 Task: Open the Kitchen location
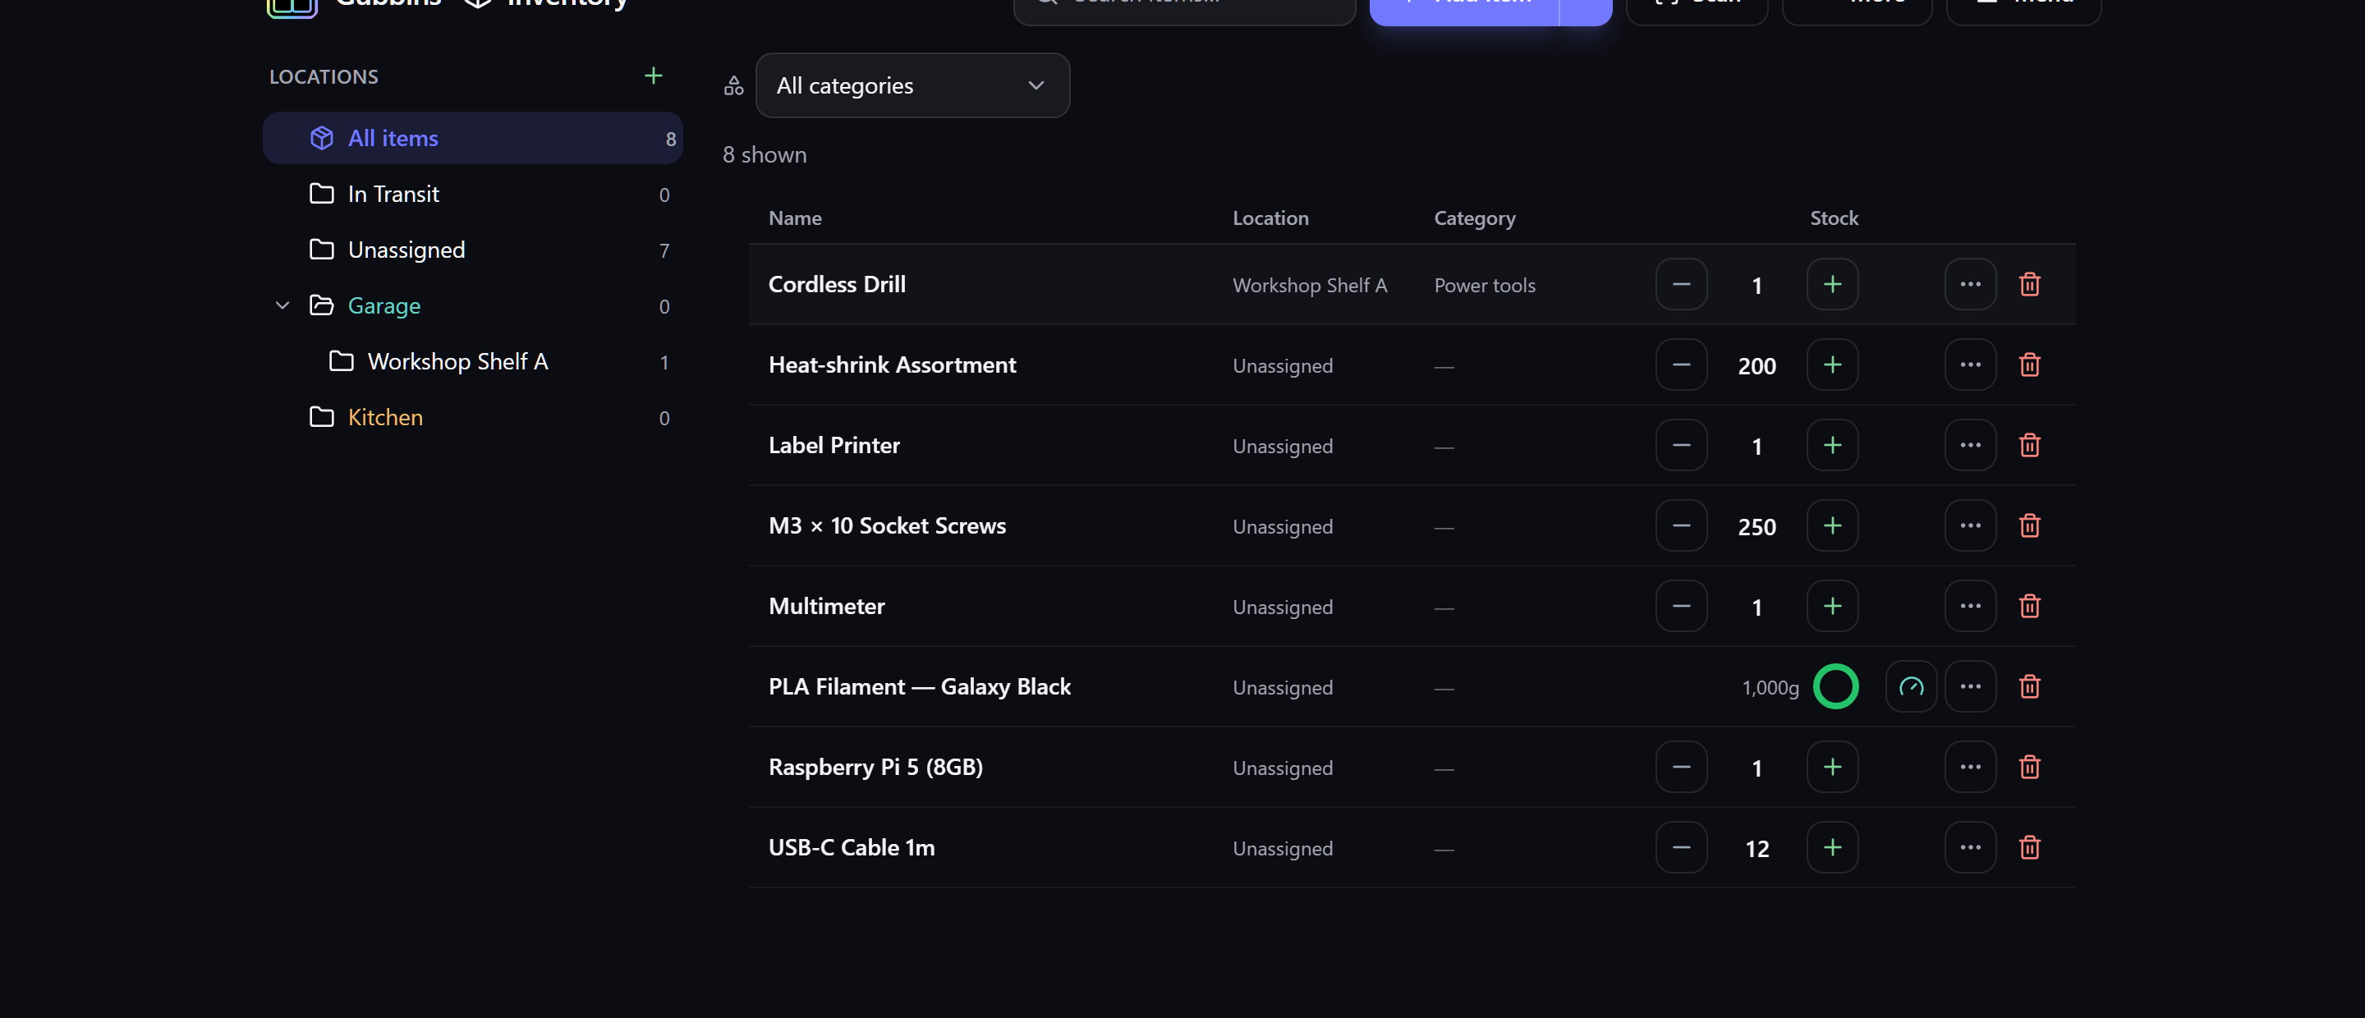(472, 418)
